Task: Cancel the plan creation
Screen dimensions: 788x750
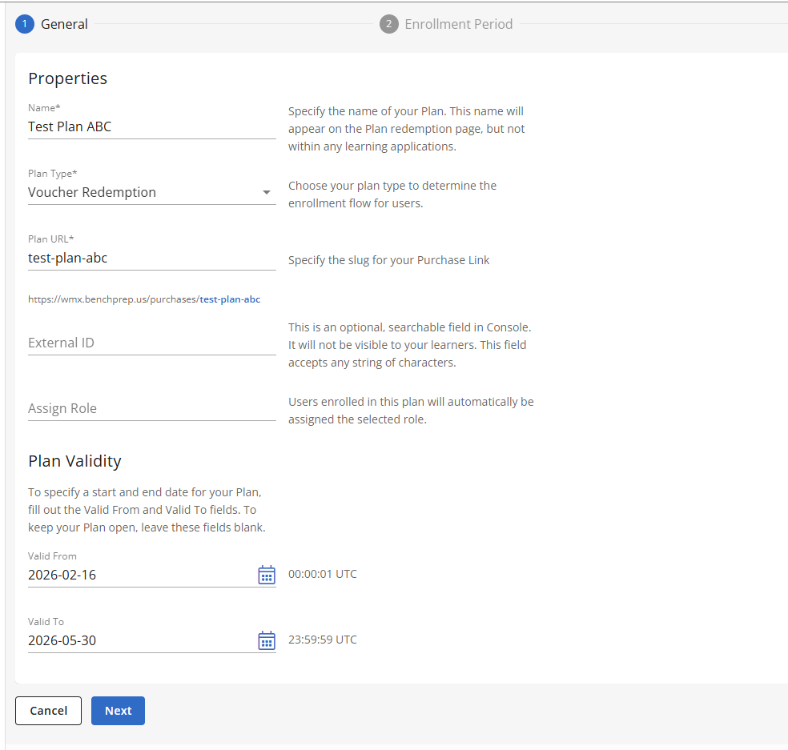Action: click(x=48, y=711)
